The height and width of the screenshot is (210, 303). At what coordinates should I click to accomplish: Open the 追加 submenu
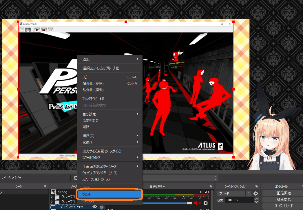109,59
